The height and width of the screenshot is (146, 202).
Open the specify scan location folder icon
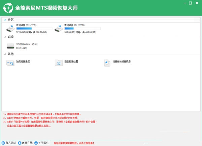coord(59,63)
